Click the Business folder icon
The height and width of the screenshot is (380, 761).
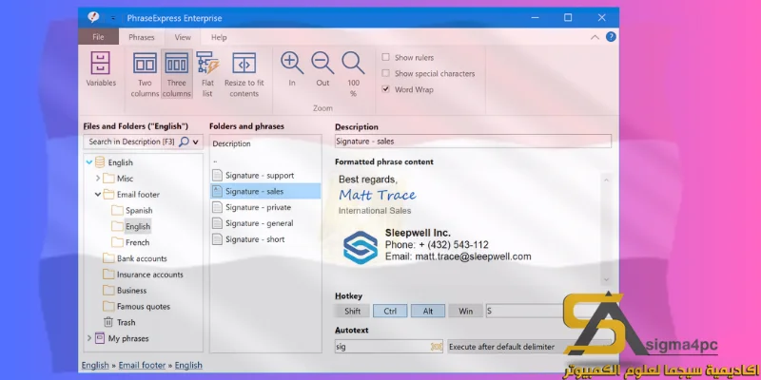pos(108,291)
